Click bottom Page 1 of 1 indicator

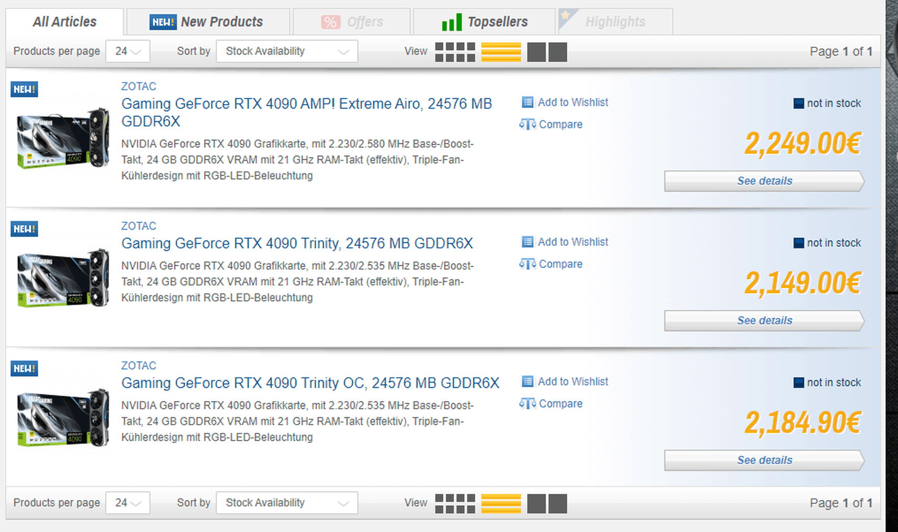(841, 503)
